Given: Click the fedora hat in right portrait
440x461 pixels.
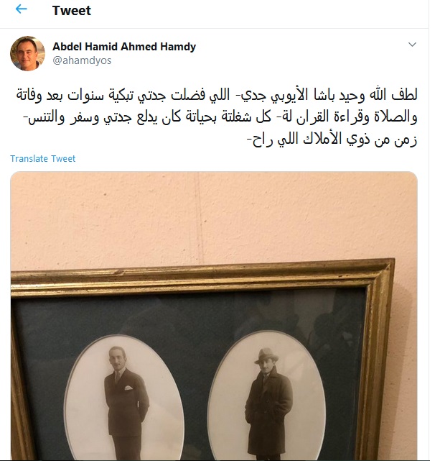Looking at the screenshot, I should (x=266, y=356).
